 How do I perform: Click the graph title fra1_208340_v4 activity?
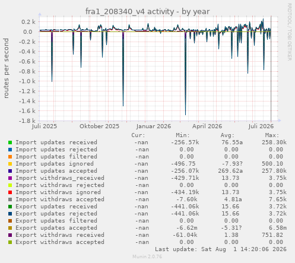(x=147, y=11)
